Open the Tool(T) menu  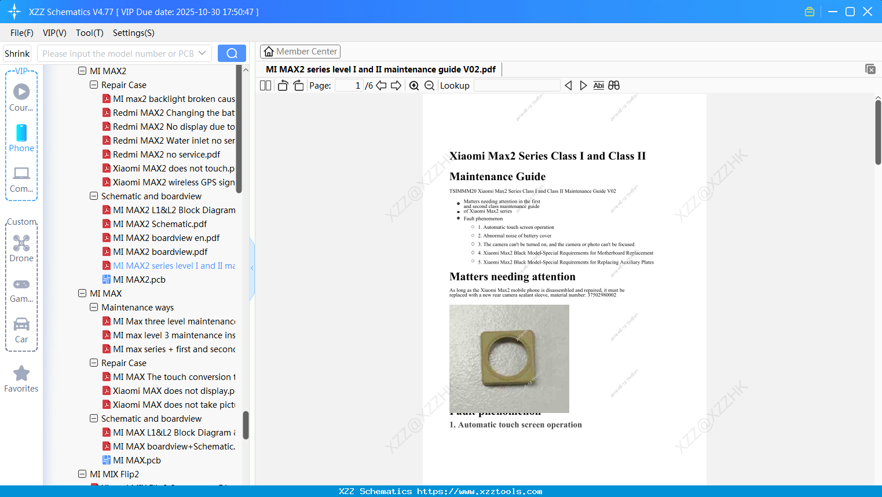pyautogui.click(x=90, y=33)
